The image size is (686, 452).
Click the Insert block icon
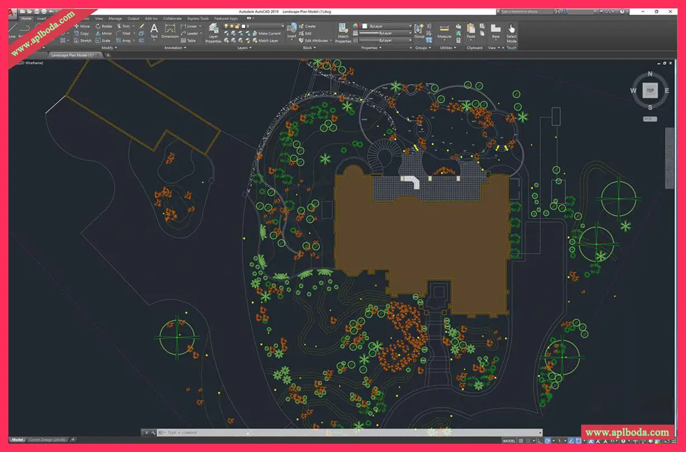pos(292,29)
